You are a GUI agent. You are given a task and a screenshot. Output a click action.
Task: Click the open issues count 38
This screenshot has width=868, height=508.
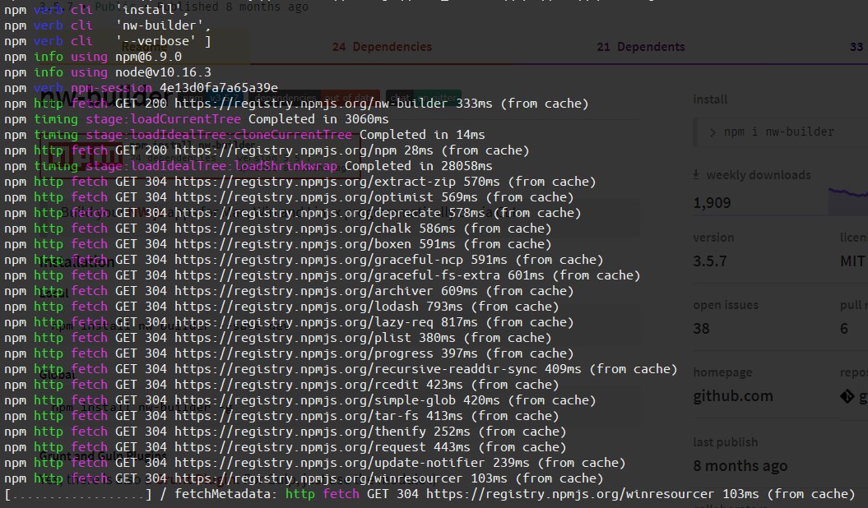tap(701, 329)
